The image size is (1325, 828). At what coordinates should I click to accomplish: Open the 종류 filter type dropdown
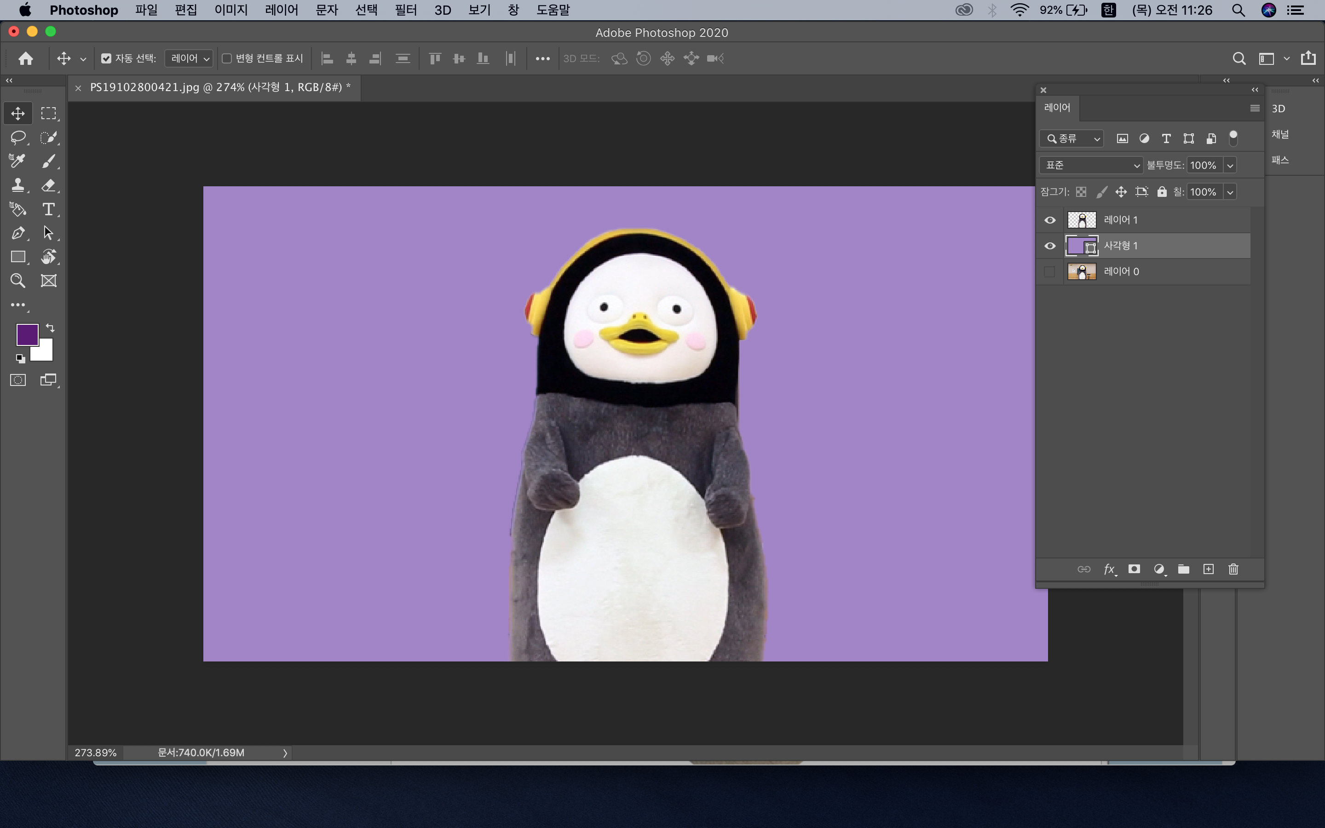[x=1072, y=138]
